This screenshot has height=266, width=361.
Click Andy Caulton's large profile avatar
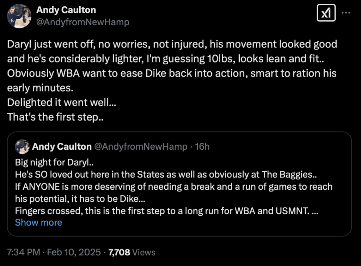(x=19, y=16)
